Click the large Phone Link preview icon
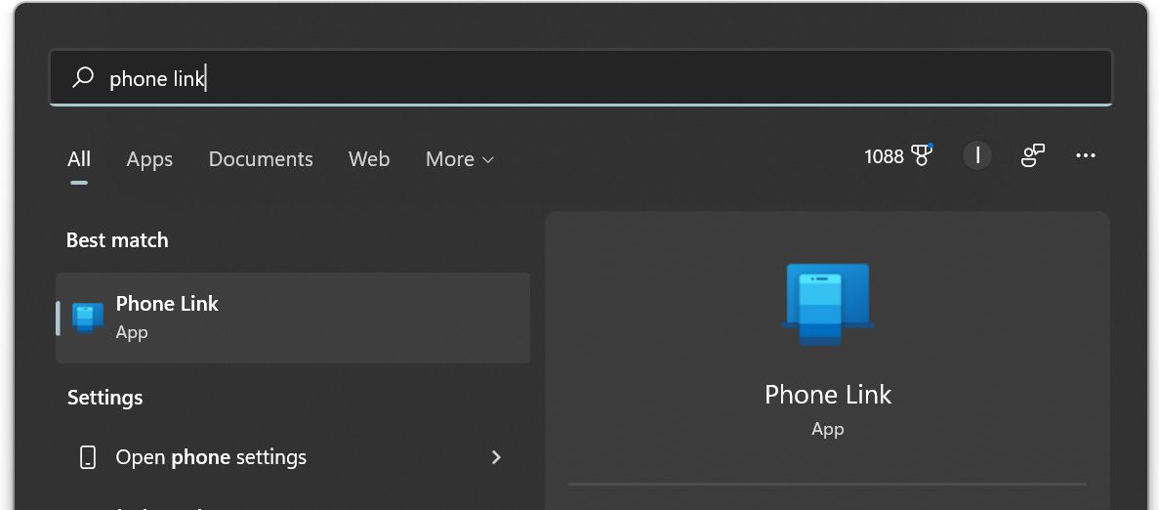 (828, 304)
